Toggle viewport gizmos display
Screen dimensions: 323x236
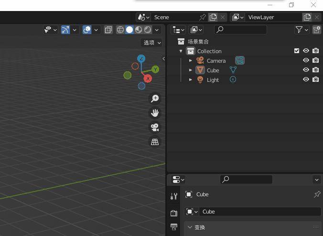click(65, 30)
